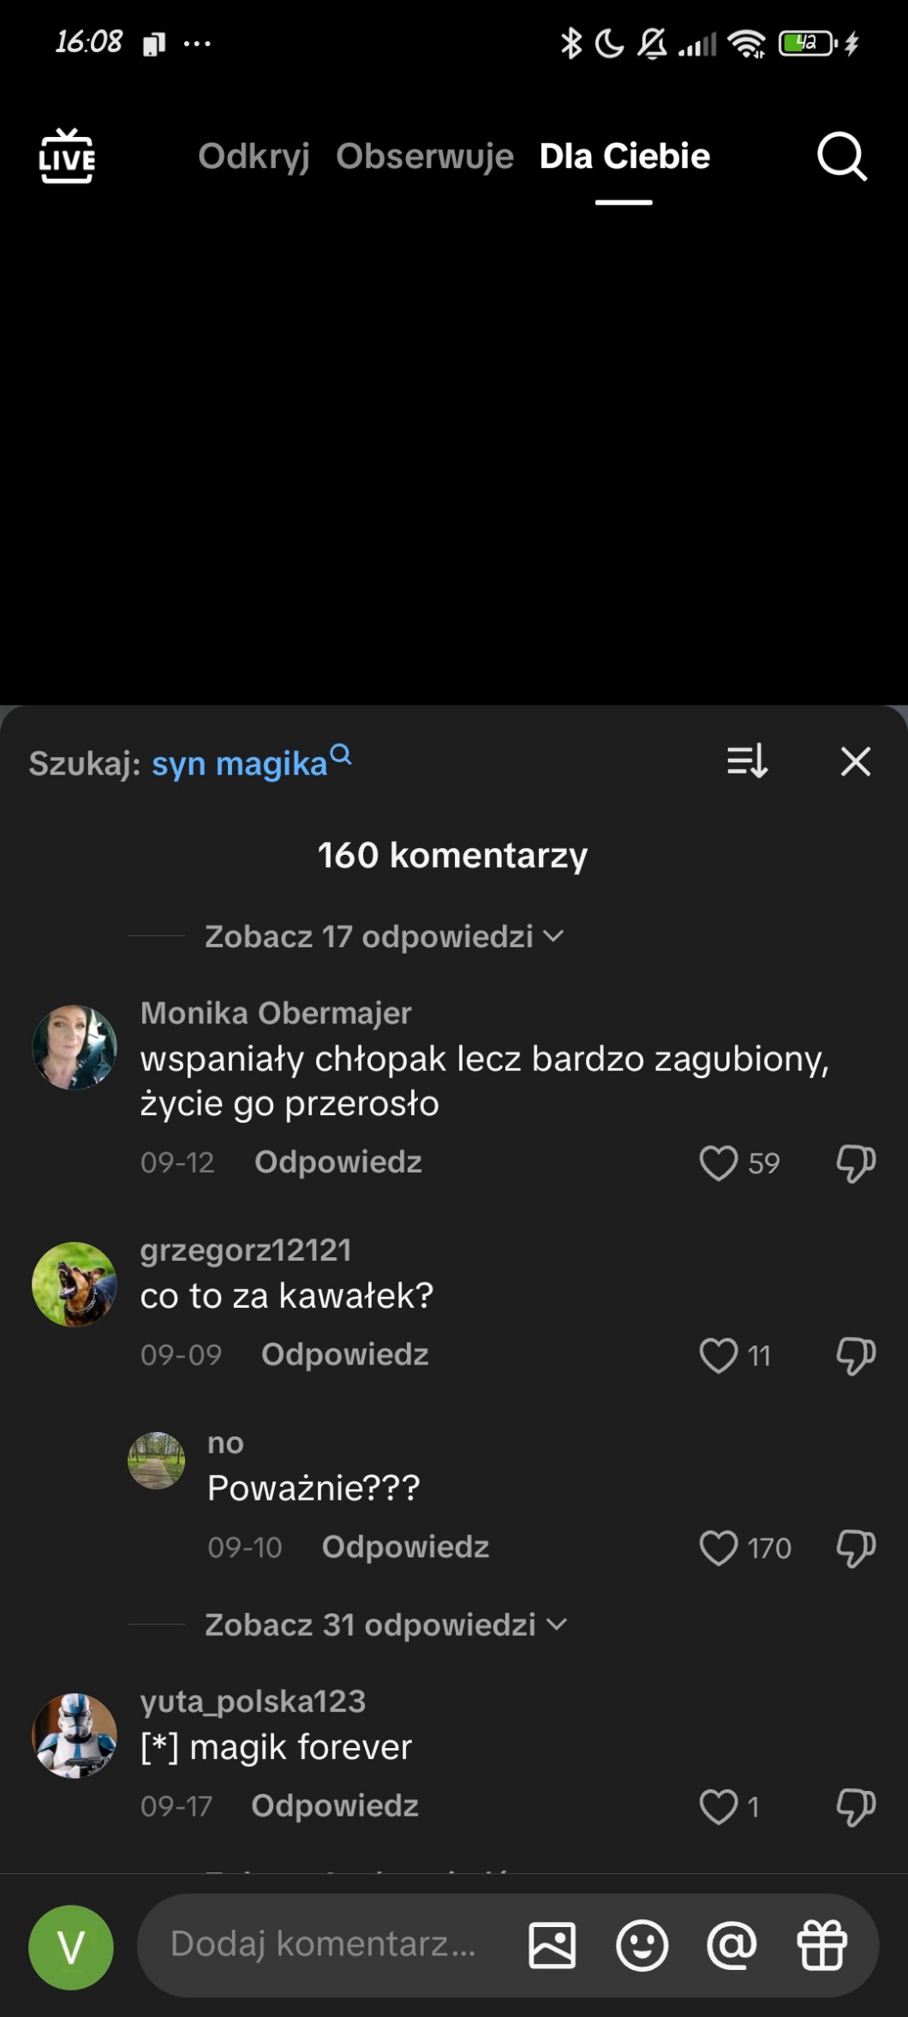908x2017 pixels.
Task: Switch to the Odkryj tab
Action: 254,157
